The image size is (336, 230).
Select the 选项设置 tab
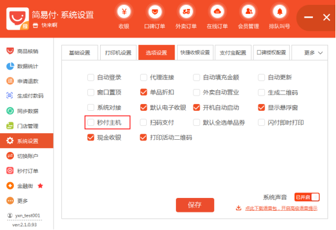[156, 53]
